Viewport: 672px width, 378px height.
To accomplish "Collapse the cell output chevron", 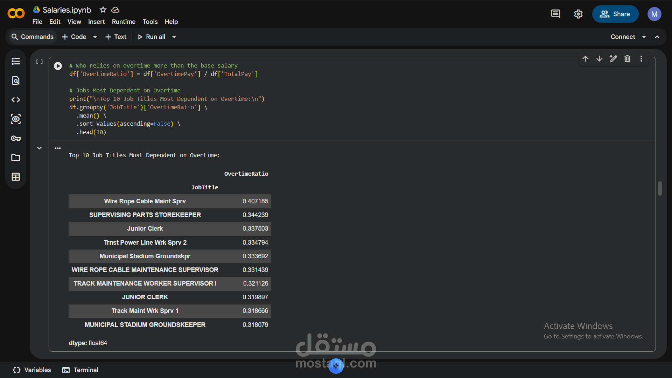I will coord(40,148).
